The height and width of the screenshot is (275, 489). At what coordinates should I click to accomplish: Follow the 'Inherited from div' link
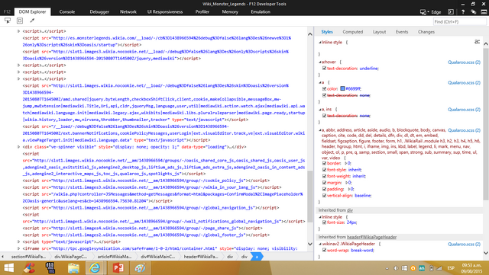point(350,210)
